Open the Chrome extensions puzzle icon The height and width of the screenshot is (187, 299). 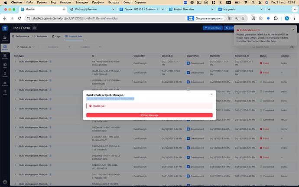[276, 18]
